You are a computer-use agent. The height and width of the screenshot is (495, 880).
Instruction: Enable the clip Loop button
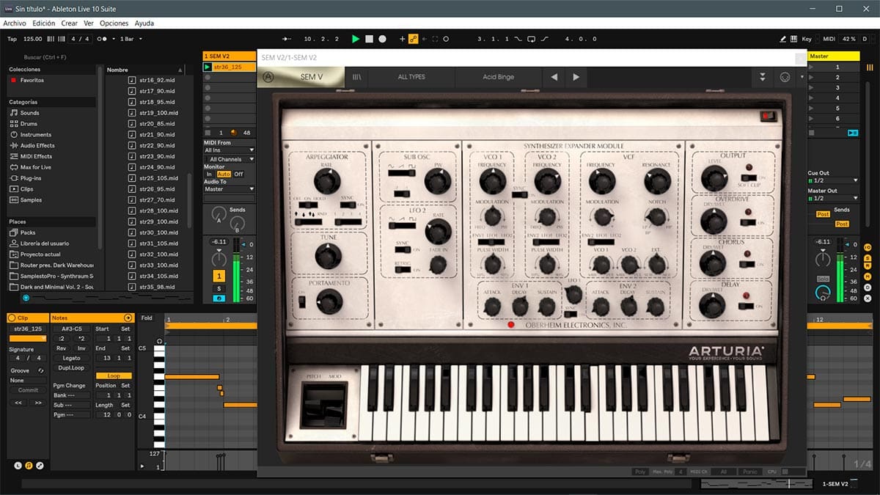114,375
